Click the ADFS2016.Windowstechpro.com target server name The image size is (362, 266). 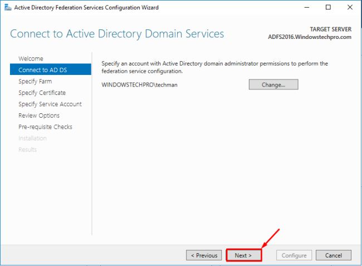(310, 37)
